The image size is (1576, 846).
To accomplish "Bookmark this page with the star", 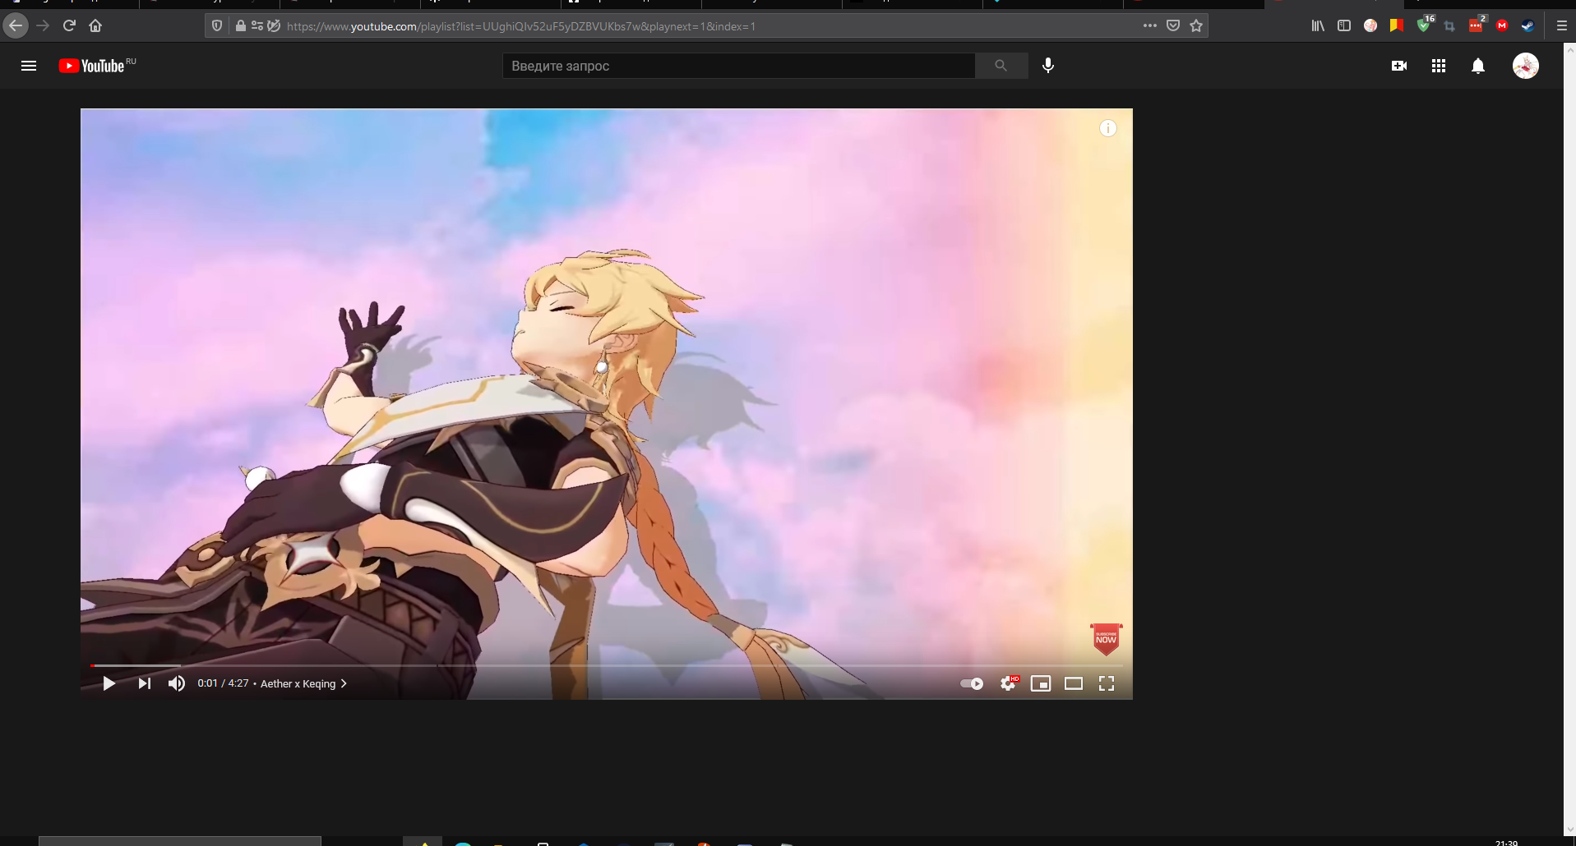I will pos(1196,25).
